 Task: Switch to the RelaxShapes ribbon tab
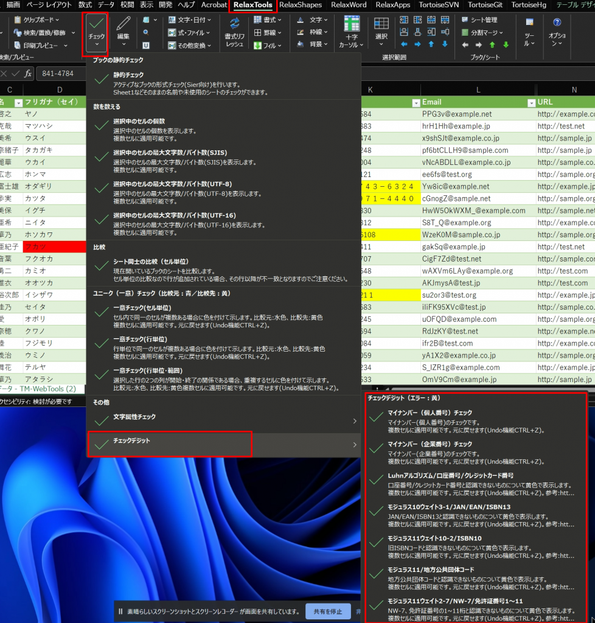pos(301,5)
